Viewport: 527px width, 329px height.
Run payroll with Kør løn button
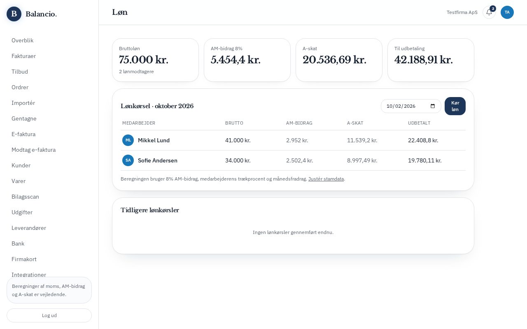coord(455,106)
